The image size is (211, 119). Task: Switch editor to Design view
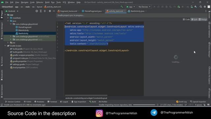tap(203, 20)
